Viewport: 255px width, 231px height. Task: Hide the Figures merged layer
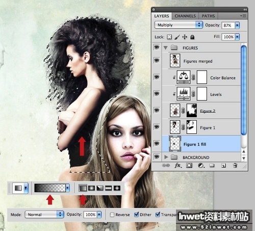(x=157, y=60)
